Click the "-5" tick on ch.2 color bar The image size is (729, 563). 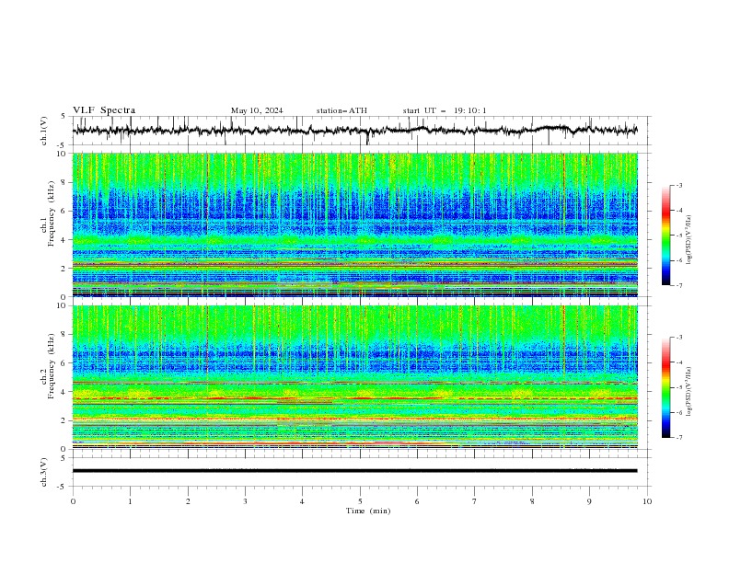(x=678, y=387)
